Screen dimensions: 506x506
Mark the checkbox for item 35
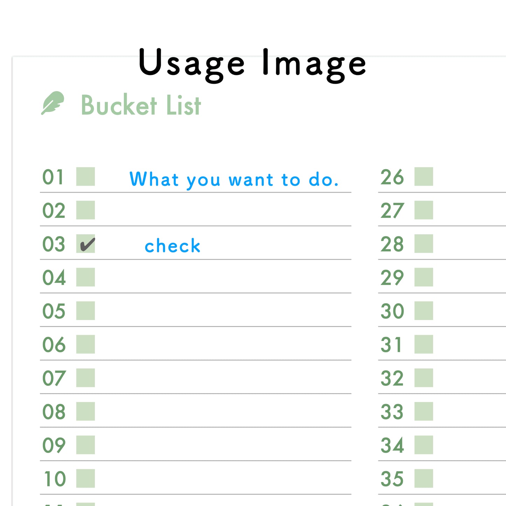pos(424,478)
